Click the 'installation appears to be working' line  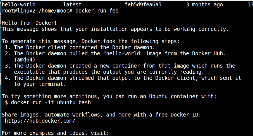pos(115,29)
